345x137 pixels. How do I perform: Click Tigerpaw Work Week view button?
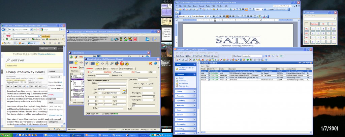coord(197,56)
